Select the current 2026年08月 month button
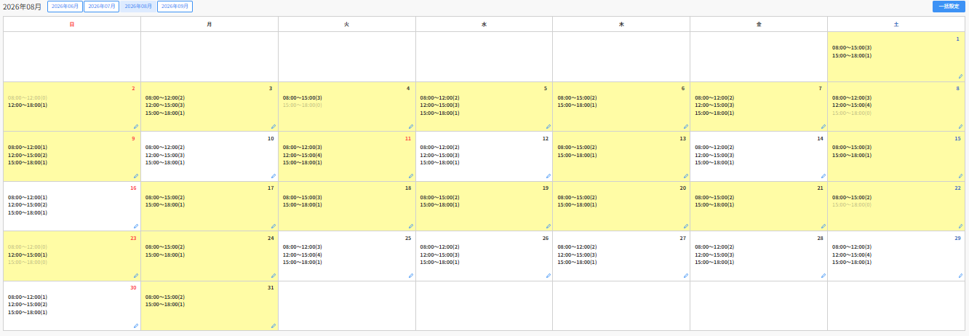Screen dimensions: 969x336 pos(138,7)
